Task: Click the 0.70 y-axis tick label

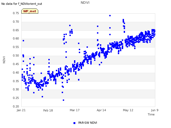Action: click(x=16, y=22)
